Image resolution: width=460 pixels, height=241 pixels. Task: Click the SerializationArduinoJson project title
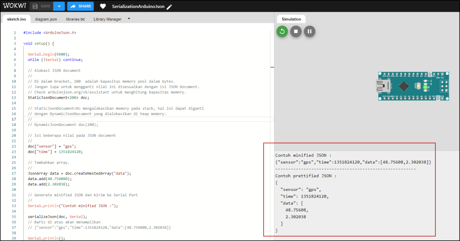138,7
